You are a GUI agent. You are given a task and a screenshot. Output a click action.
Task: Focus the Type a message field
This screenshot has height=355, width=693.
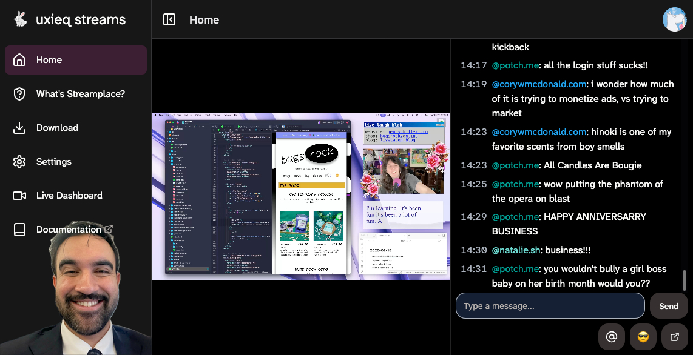click(550, 306)
